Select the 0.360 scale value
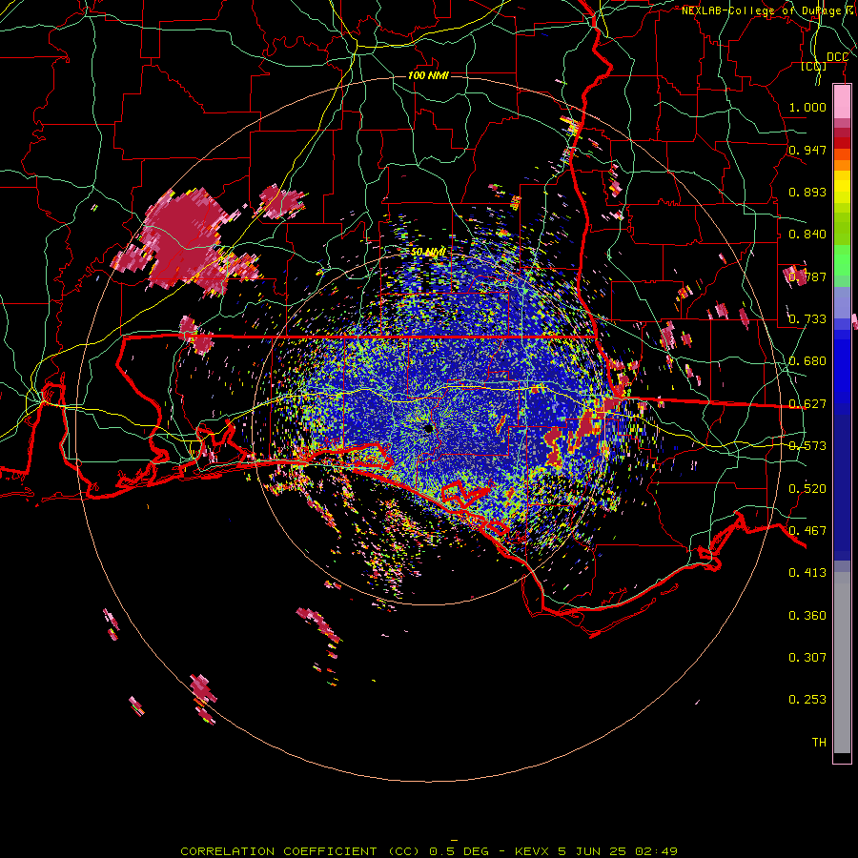The width and height of the screenshot is (858, 858). pos(807,615)
